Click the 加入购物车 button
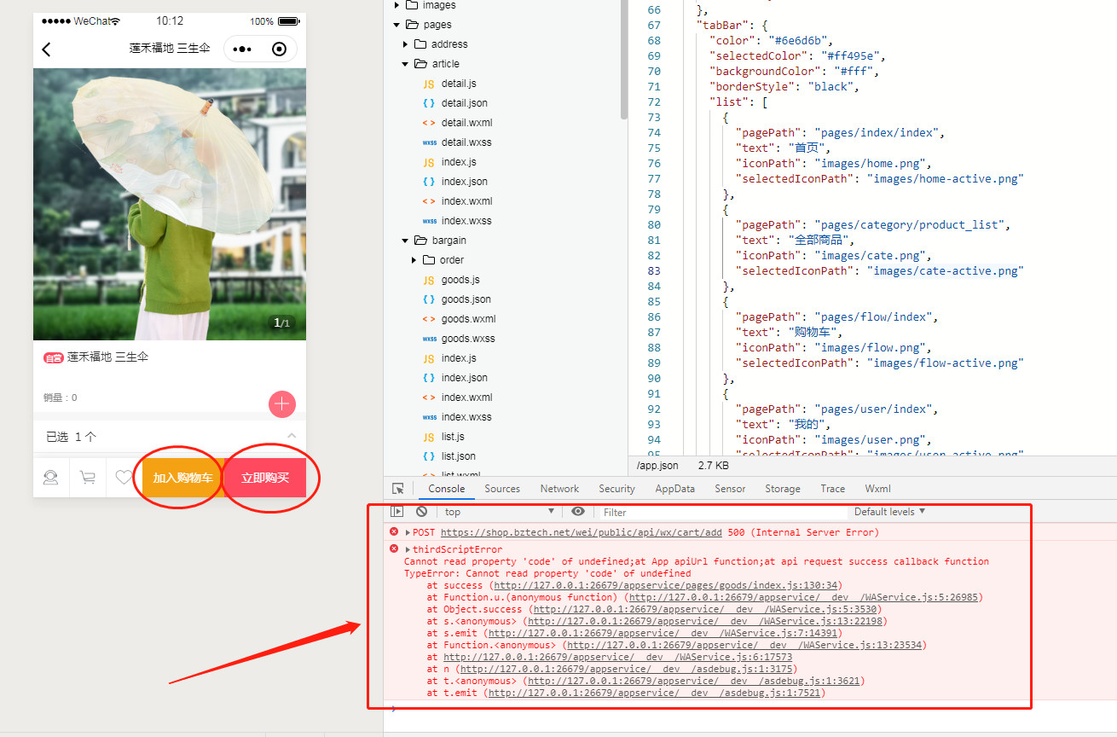The image size is (1117, 737). [x=182, y=478]
